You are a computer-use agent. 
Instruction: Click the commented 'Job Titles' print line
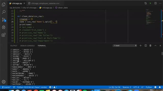pos(36,35)
